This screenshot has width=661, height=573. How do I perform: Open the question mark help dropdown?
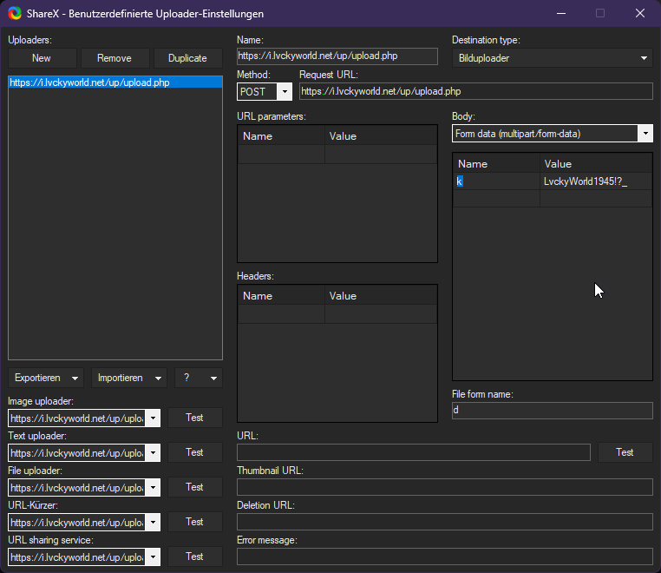tap(198, 378)
